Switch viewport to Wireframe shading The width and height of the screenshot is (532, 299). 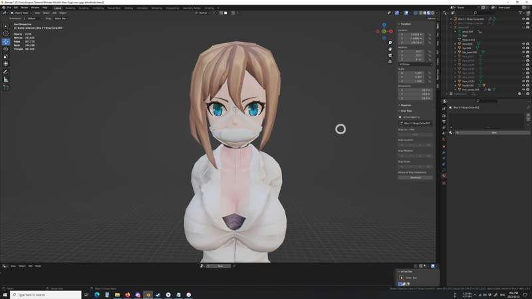pyautogui.click(x=421, y=13)
